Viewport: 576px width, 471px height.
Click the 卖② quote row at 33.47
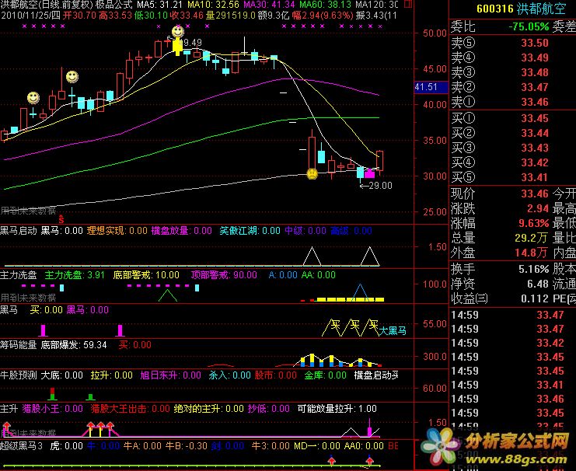[x=512, y=87]
